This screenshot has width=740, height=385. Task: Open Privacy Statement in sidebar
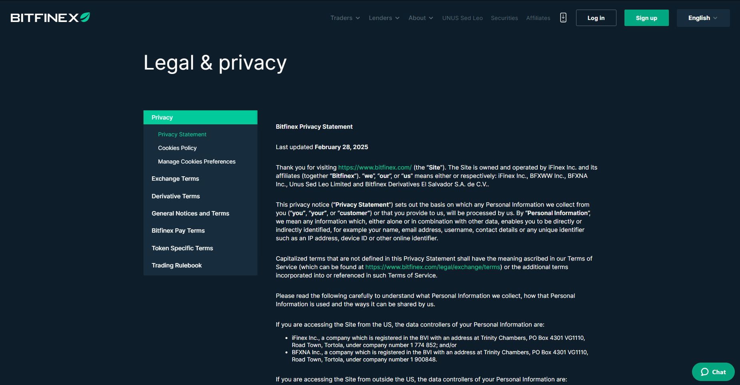pos(182,134)
